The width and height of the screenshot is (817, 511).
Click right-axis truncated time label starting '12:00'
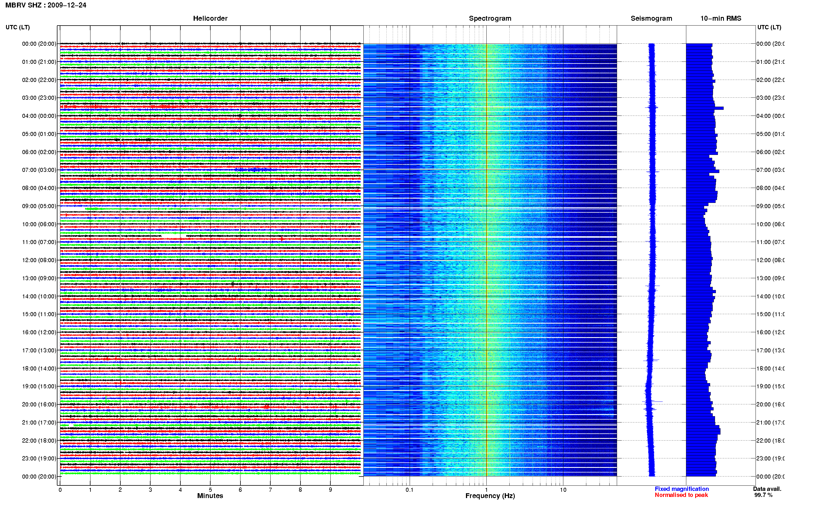[x=770, y=260]
